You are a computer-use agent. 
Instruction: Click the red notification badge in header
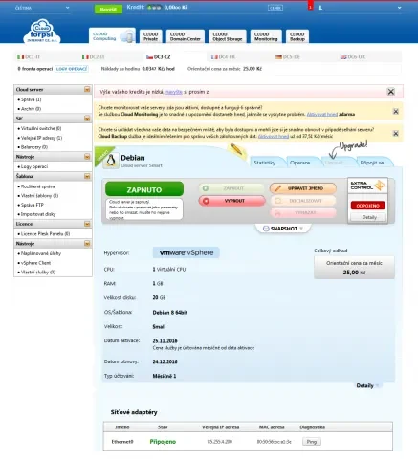click(310, 6)
